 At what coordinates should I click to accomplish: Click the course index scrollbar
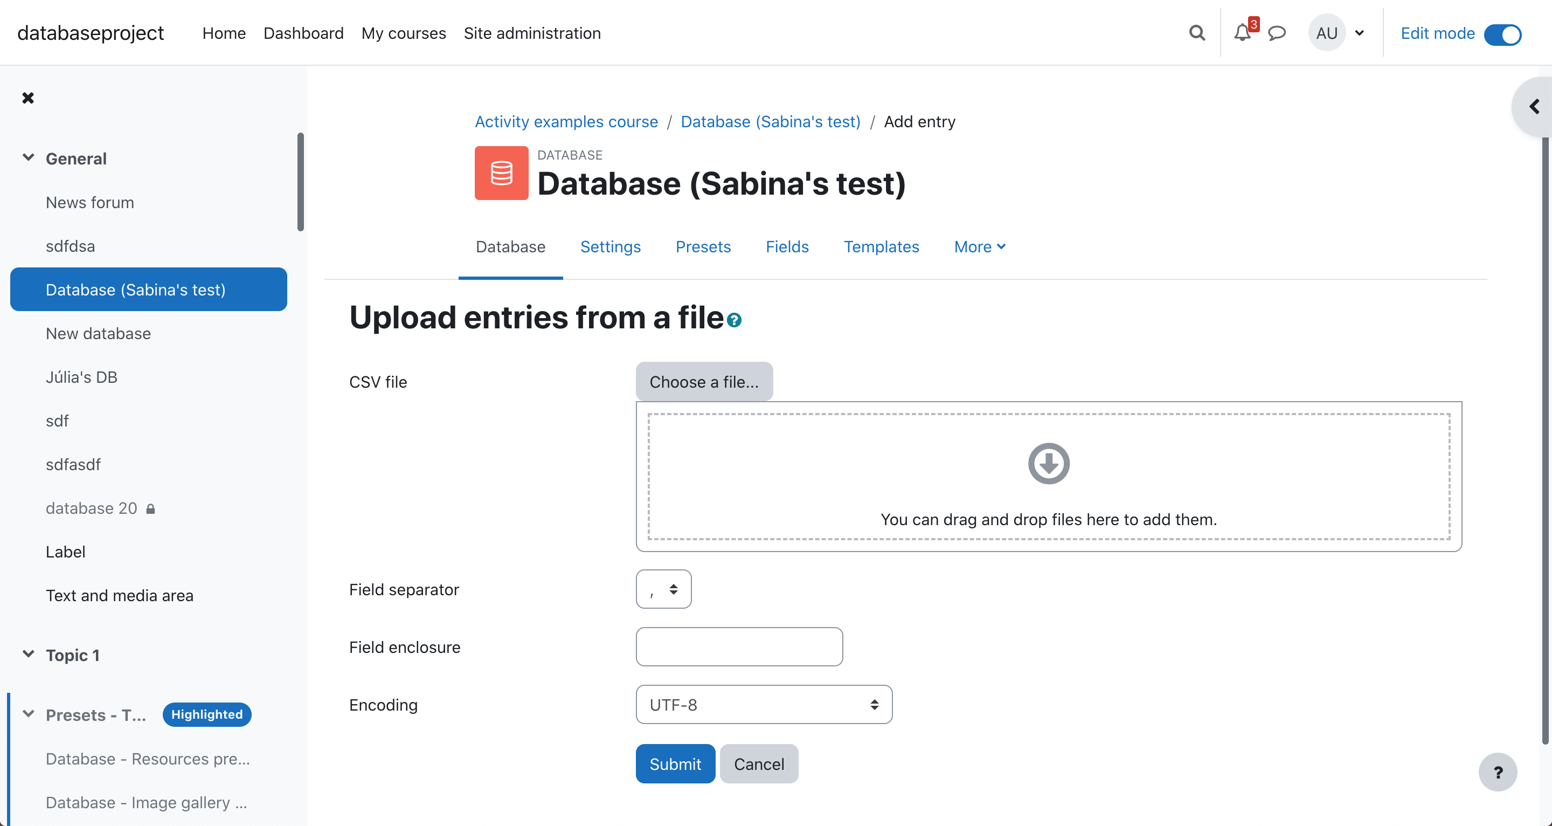(301, 182)
